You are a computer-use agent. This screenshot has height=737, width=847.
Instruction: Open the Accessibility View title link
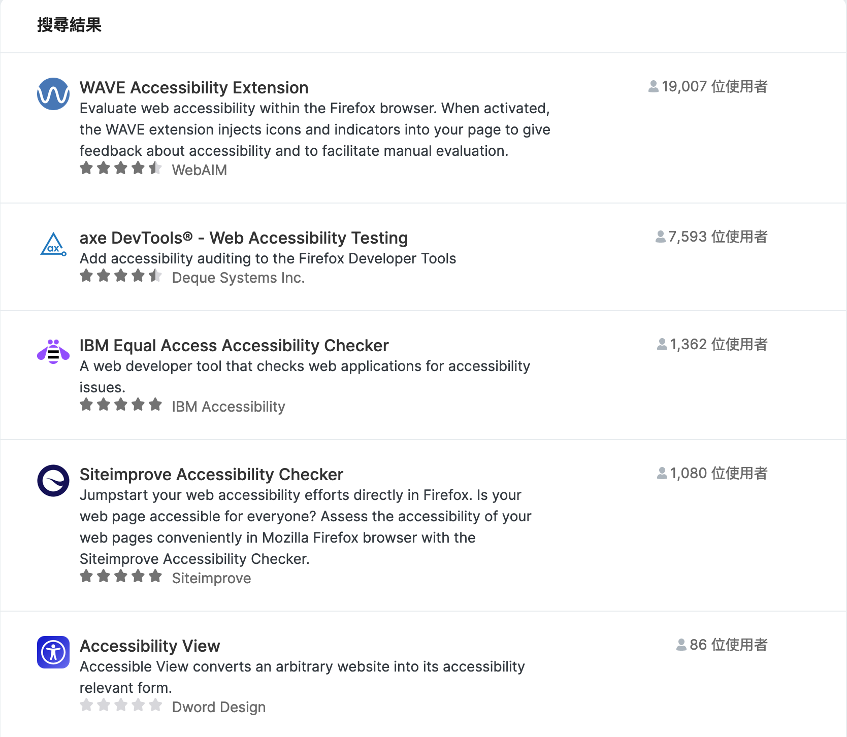(150, 646)
